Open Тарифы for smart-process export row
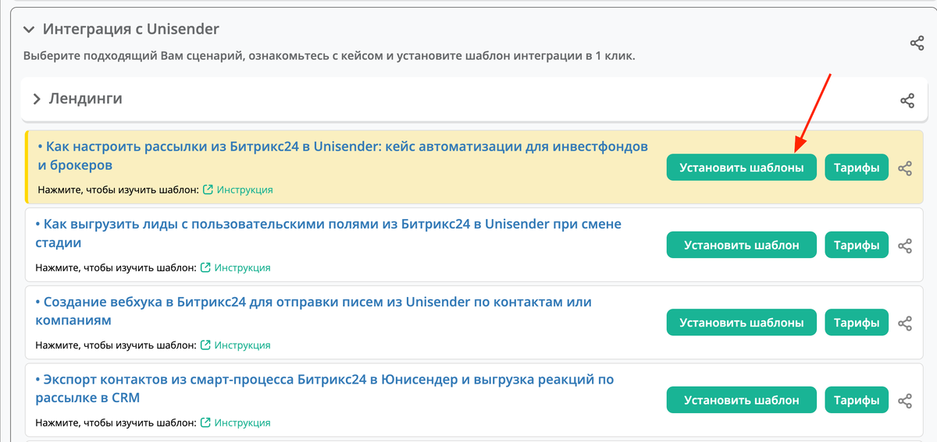This screenshot has width=937, height=442. pyautogui.click(x=857, y=400)
